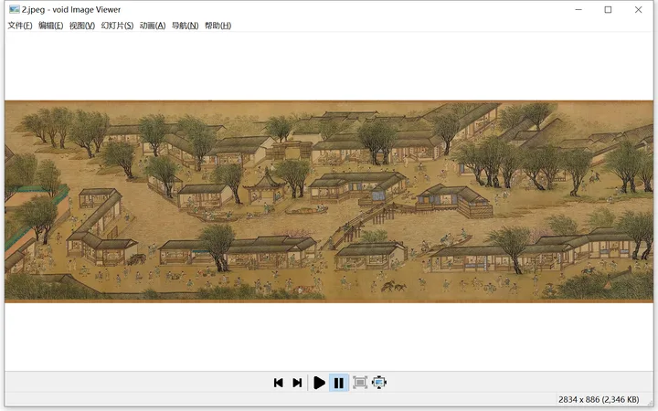Go to the previous image
Image resolution: width=658 pixels, height=411 pixels.
coord(278,383)
